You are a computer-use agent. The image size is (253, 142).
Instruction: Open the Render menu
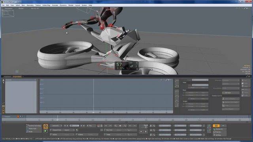coord(71,5)
